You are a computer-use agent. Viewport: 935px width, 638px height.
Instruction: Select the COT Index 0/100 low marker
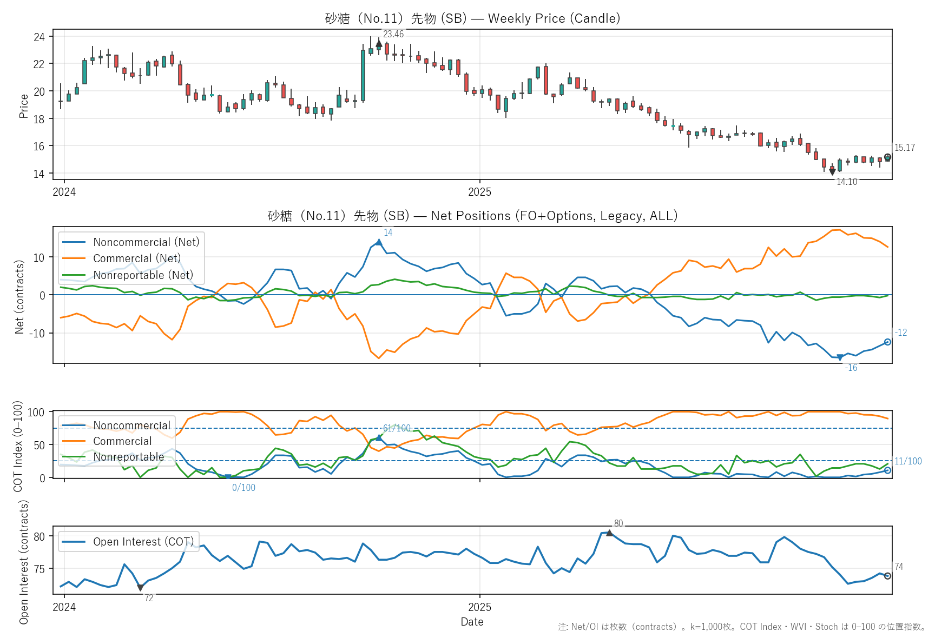228,477
